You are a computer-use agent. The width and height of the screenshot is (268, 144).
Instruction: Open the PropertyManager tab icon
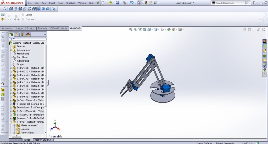pos(17,35)
